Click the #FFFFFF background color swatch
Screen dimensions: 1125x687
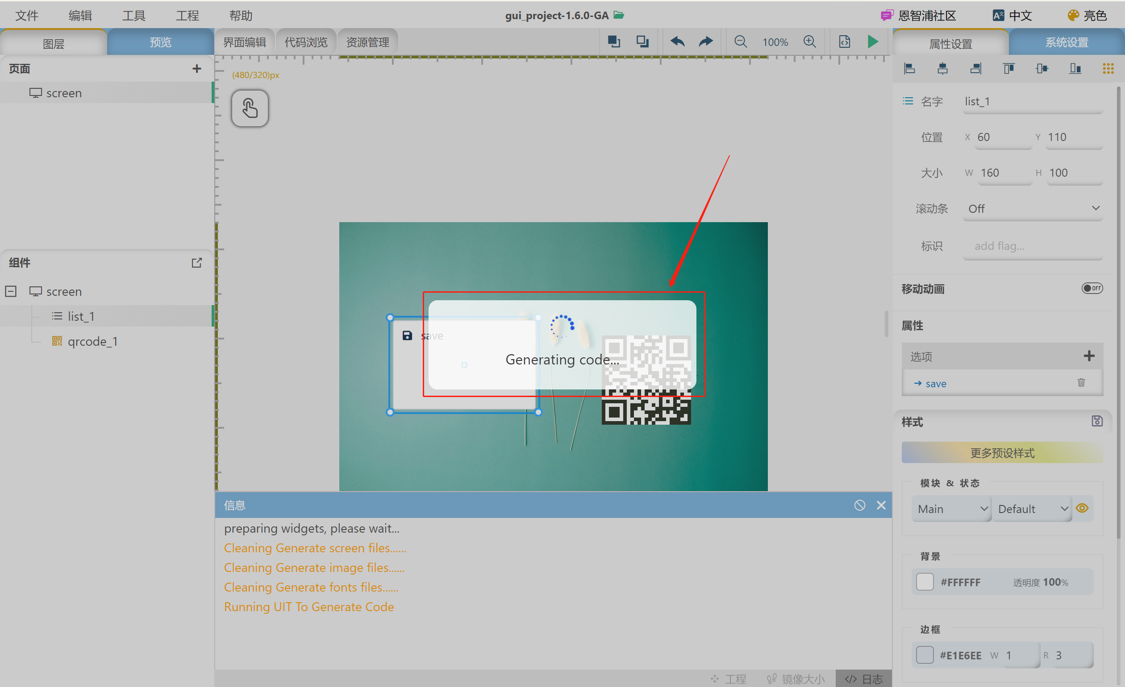tap(925, 582)
